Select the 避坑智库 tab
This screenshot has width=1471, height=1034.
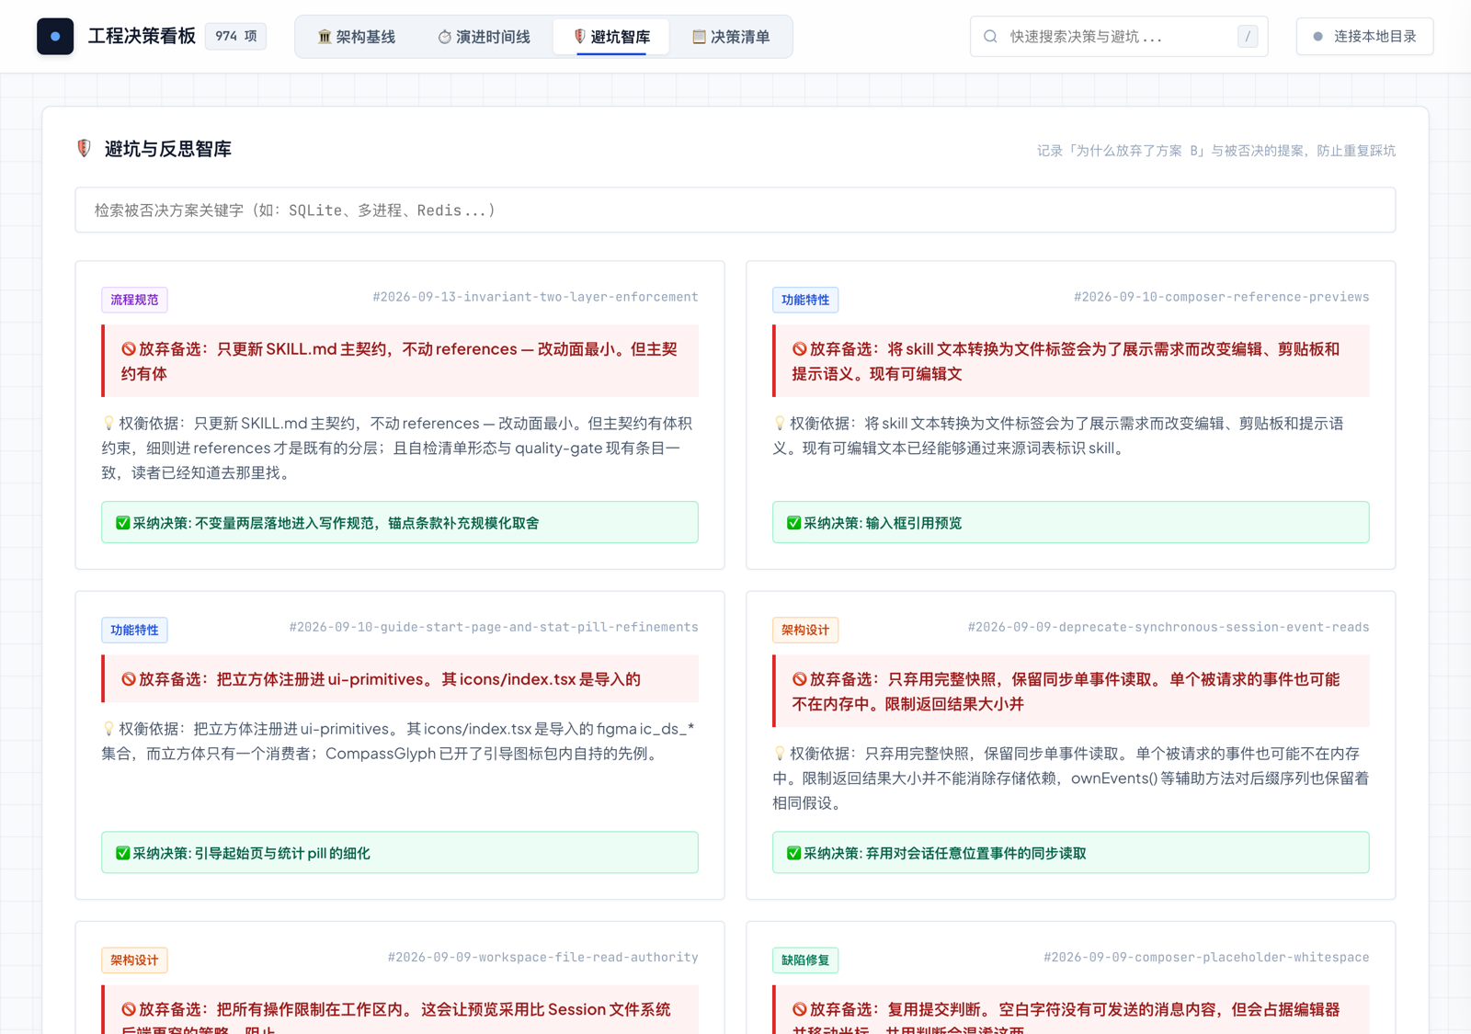point(611,37)
